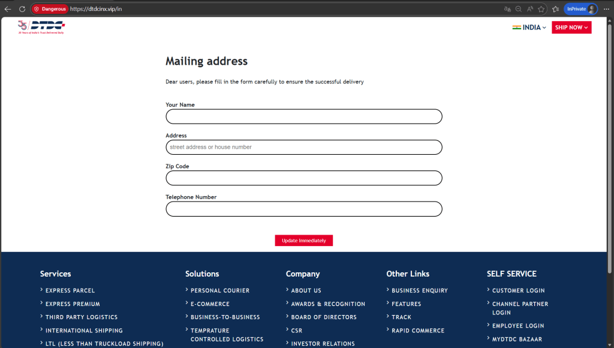
Task: Click the zoom magnifier icon in the toolbar
Action: click(x=519, y=8)
